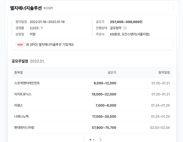The height and width of the screenshot is (142, 183).
Task: Click price 57,900~75,700
Action: click(x=104, y=128)
